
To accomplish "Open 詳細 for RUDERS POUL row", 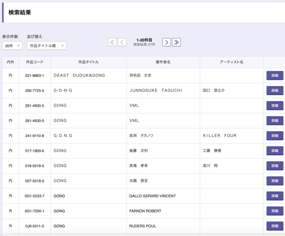I will click(275, 226).
